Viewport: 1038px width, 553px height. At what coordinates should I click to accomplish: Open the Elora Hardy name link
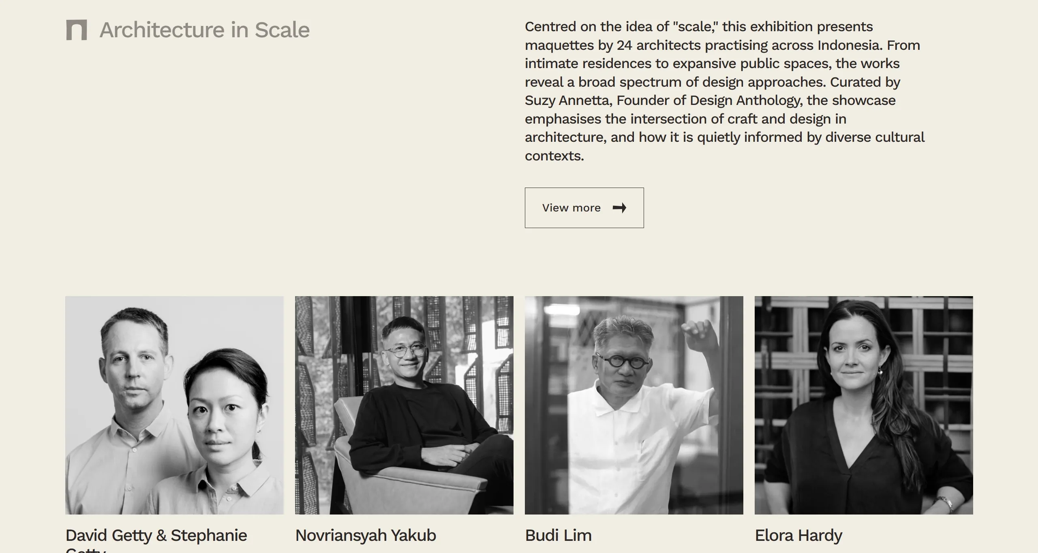click(x=798, y=536)
